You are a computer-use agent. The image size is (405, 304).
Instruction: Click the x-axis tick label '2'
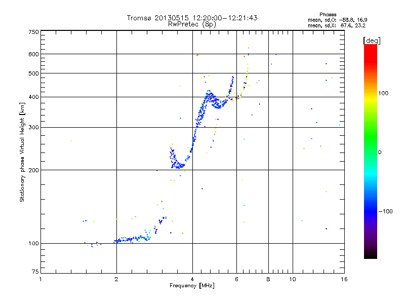(116, 279)
